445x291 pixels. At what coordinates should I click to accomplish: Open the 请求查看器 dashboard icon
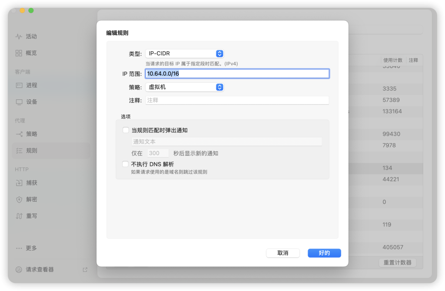tap(19, 270)
